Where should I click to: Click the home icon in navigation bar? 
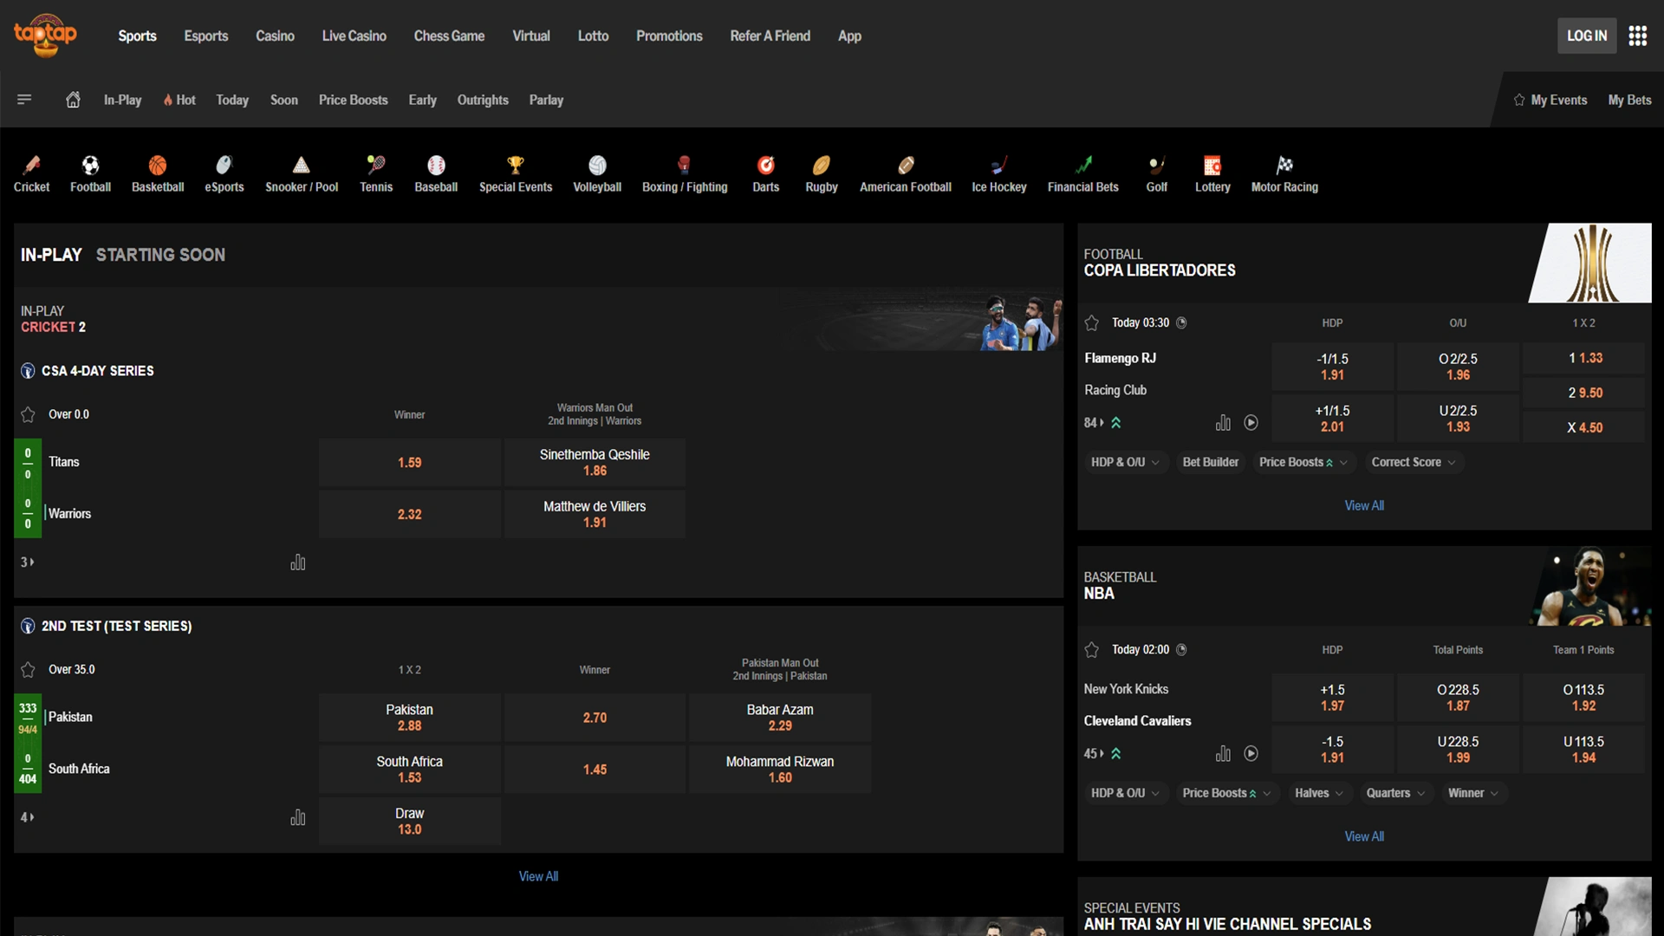[73, 100]
